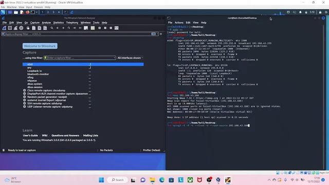Open the capture filter history dropdown
This screenshot has height=185, width=329.
tap(114, 58)
